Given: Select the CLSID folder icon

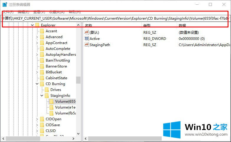Looking at the screenshot, I should click(42, 131).
